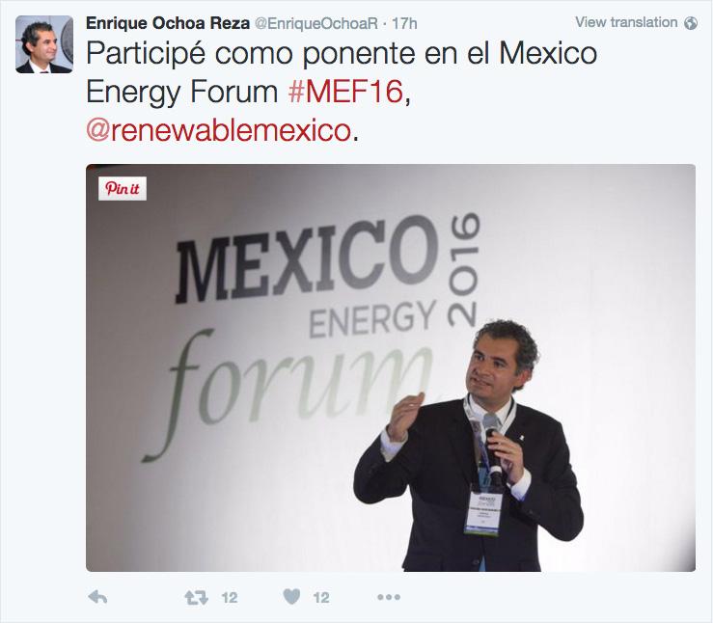This screenshot has height=623, width=713.
Task: Click the microphone held by the speaker
Action: 492,449
